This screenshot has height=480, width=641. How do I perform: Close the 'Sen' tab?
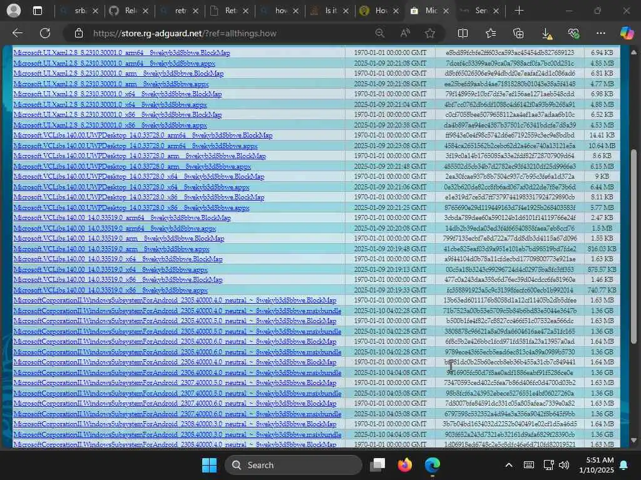click(496, 11)
